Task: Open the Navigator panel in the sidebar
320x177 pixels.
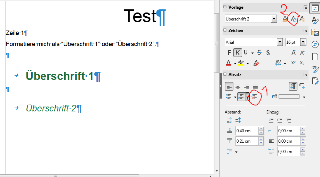Action: tap(315, 44)
